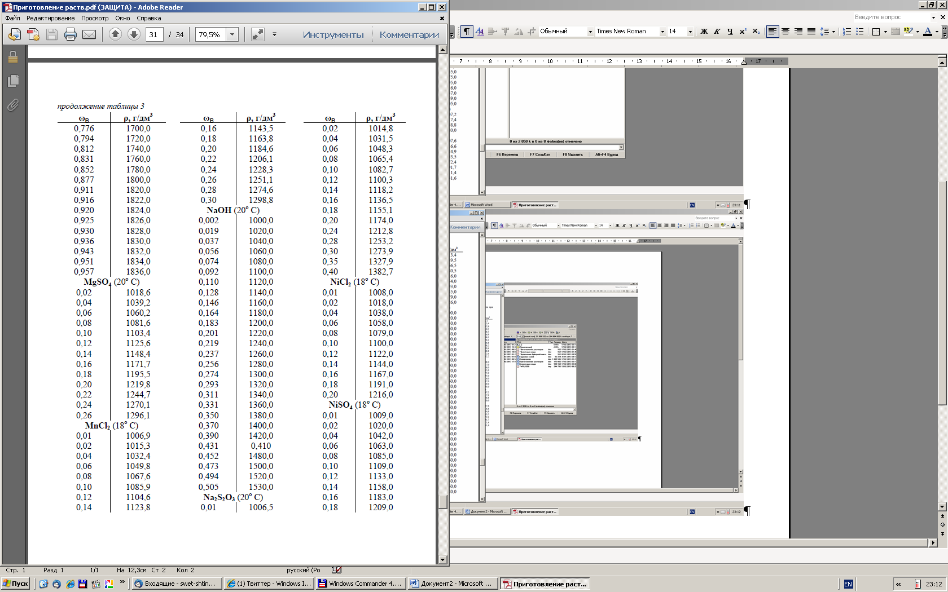Click the Пуск start button
This screenshot has height=592, width=948.
click(16, 584)
